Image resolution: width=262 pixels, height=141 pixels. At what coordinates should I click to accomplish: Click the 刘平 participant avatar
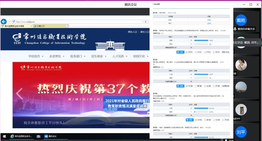coord(241,132)
